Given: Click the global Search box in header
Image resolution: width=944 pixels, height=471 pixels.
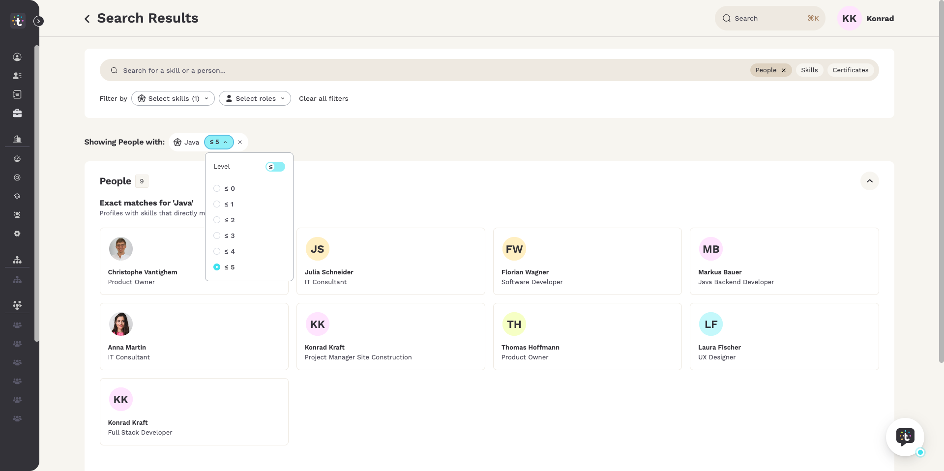Looking at the screenshot, I should click(770, 18).
